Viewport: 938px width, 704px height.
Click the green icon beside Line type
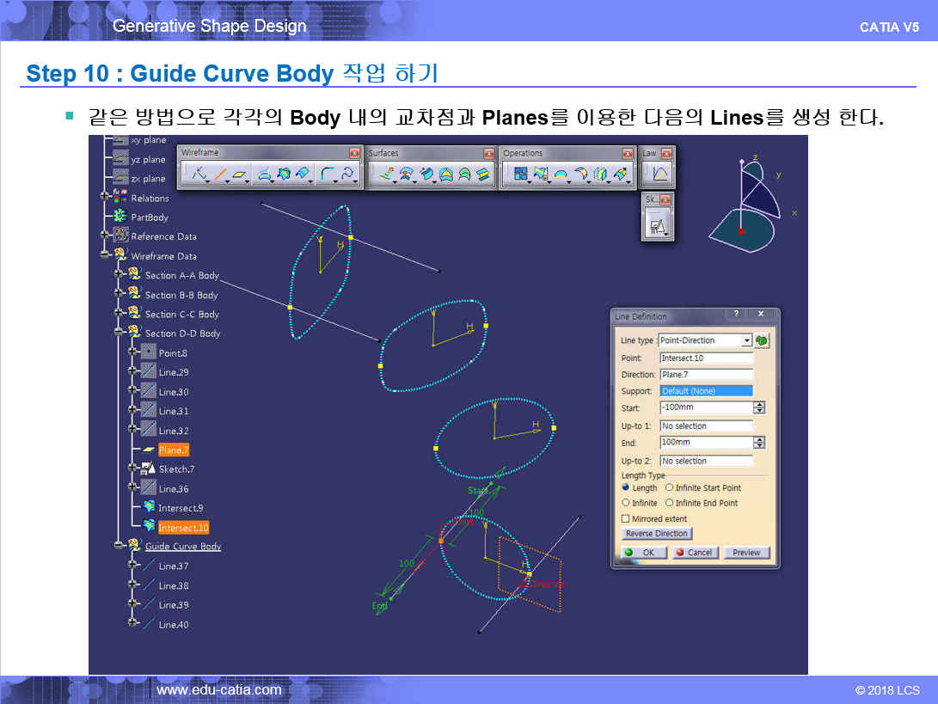(x=762, y=340)
